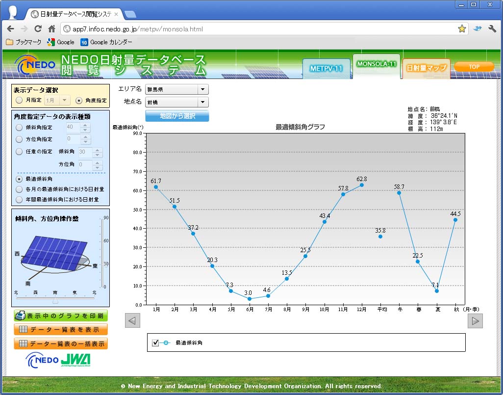The height and width of the screenshot is (395, 503).
Task: Click the horizontal 方位角 slider handle
Action: click(x=55, y=301)
